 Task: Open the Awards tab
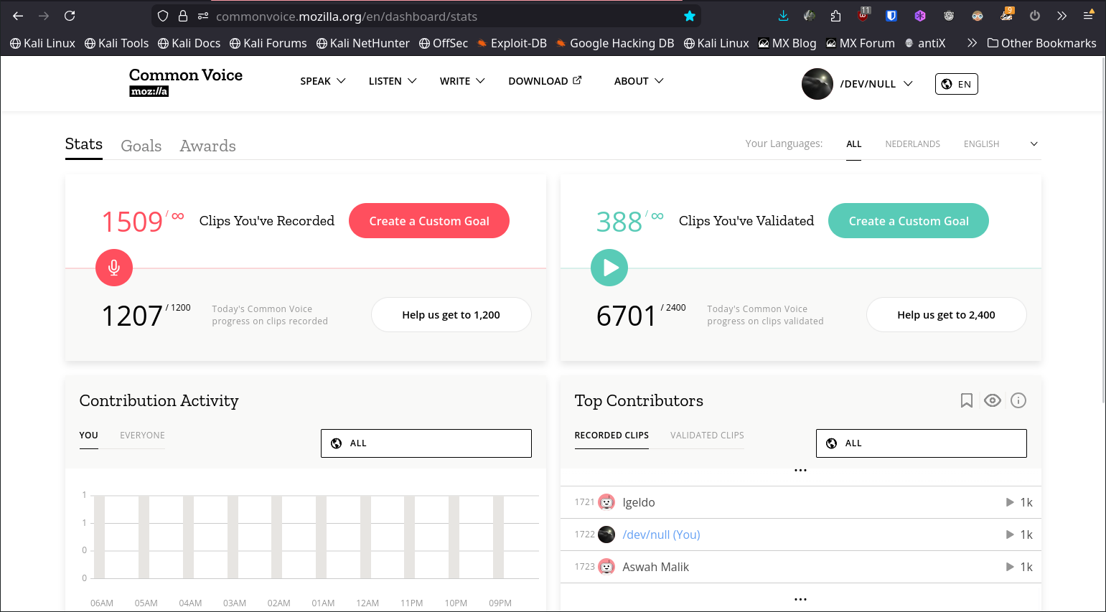pos(207,146)
